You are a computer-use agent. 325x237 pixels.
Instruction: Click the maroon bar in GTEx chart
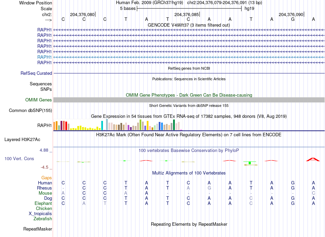[61, 125]
